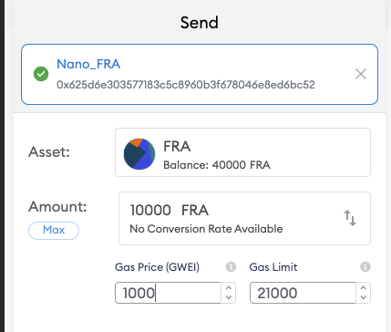The height and width of the screenshot is (332, 391).
Task: Click the green verified checkmark icon
Action: 41,74
